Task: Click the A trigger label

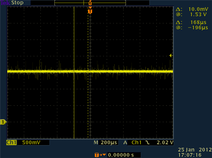Action: coord(125,143)
